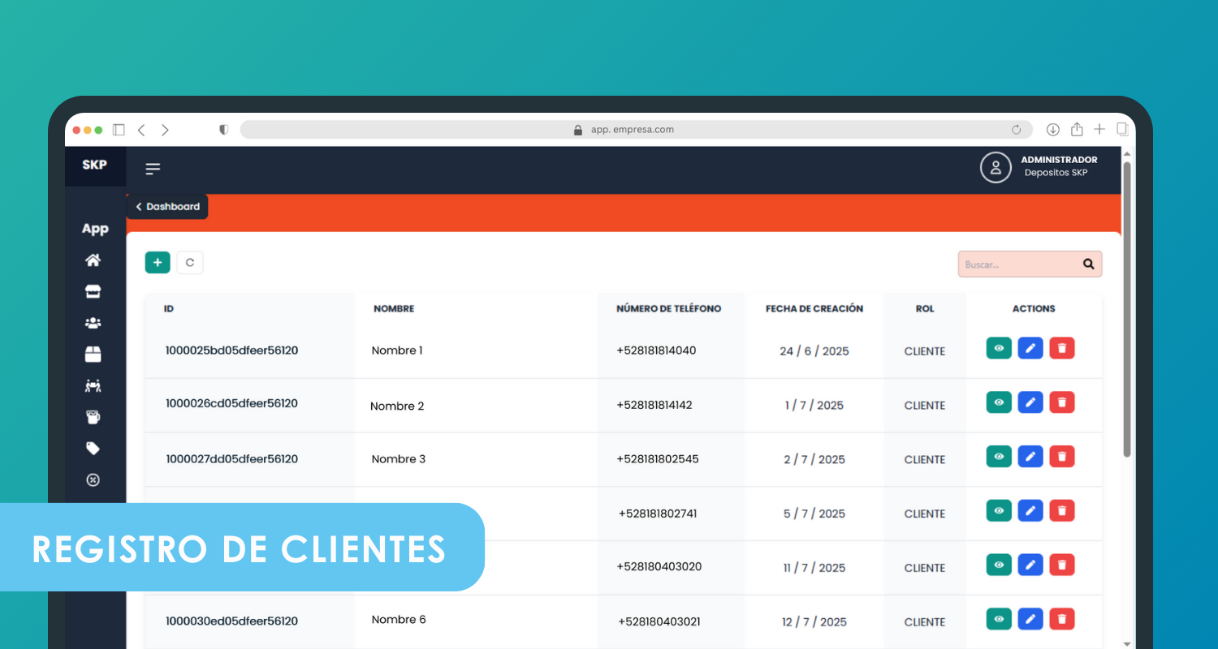Viewport: 1218px width, 649px height.
Task: Click the Nombre column header
Action: point(394,309)
